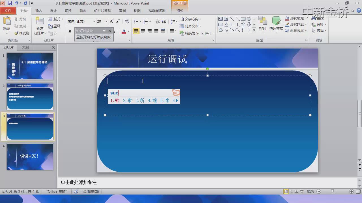The height and width of the screenshot is (203, 362).
Task: Click zoom in plus button
Action: (352, 191)
